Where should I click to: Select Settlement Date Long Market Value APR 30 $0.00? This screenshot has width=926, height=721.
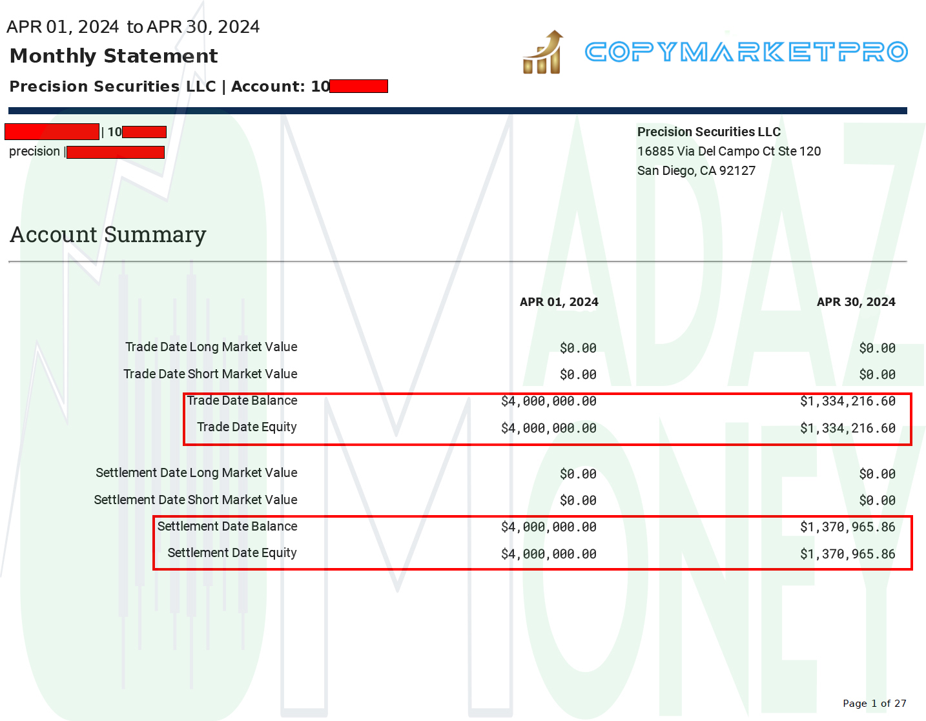[x=878, y=474]
